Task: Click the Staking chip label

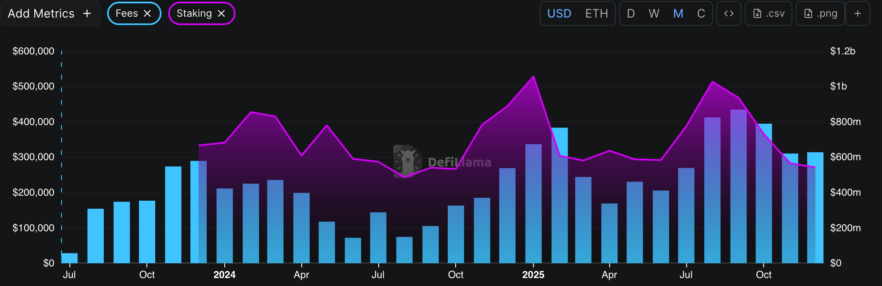Action: coord(194,13)
